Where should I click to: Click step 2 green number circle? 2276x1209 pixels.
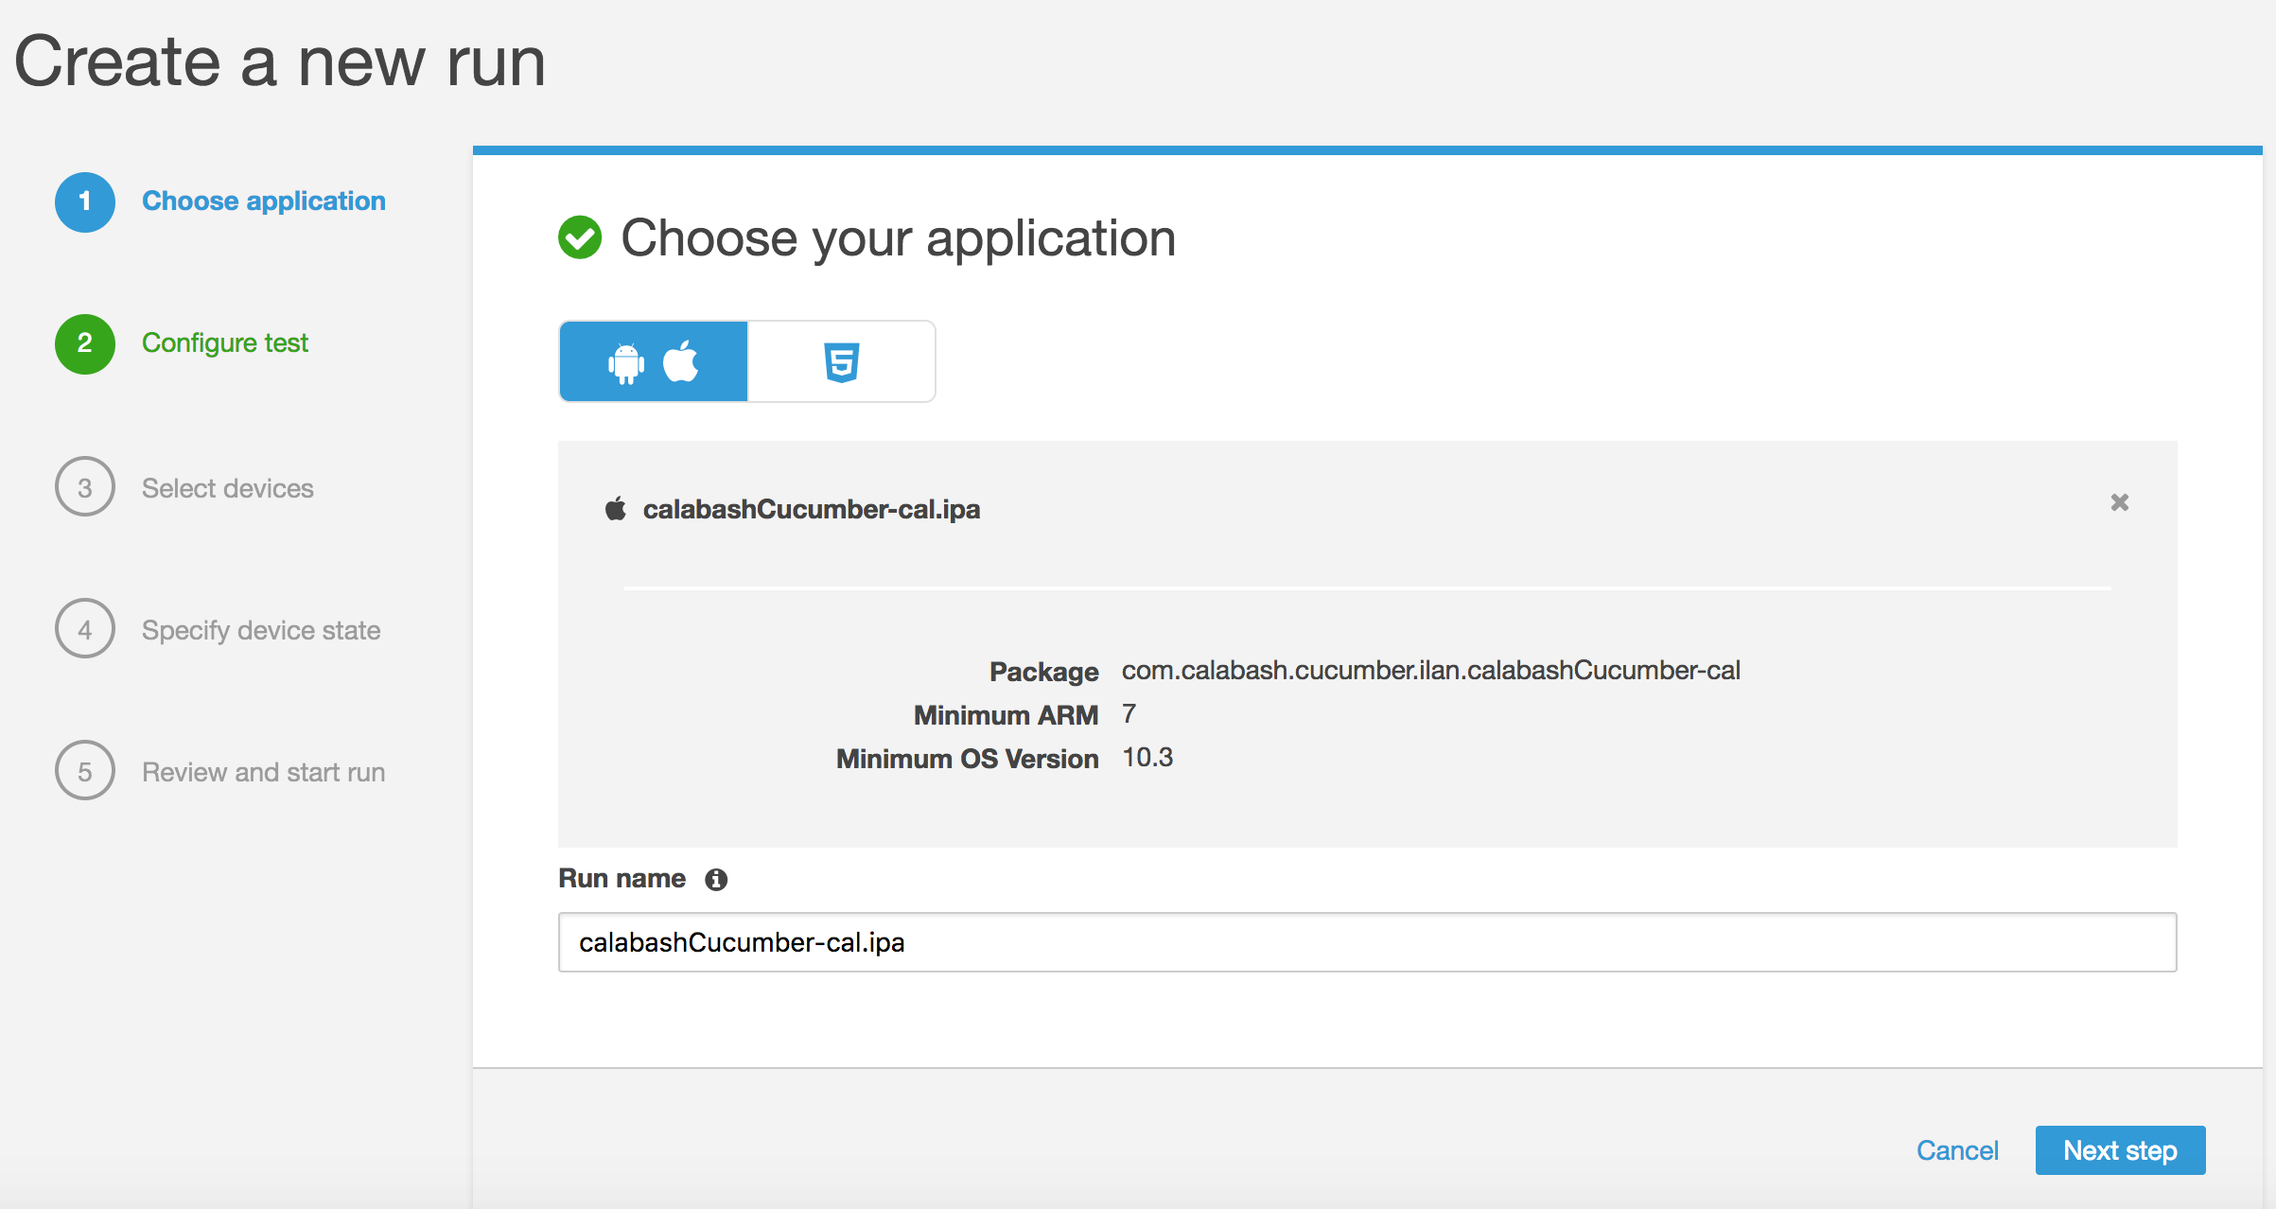pos(85,343)
